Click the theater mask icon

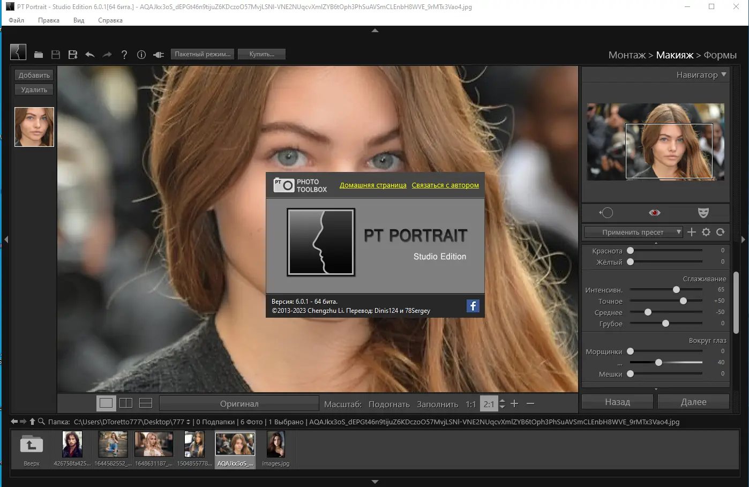pyautogui.click(x=703, y=213)
